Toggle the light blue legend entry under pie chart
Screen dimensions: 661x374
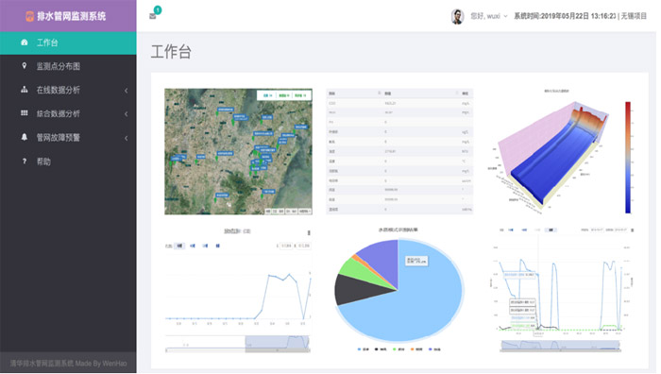tap(363, 349)
